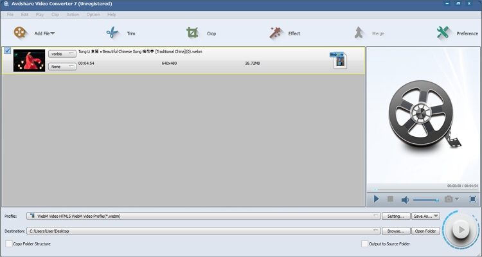This screenshot has width=482, height=257.
Task: Adjust the preview volume slider
Action: coord(426,200)
